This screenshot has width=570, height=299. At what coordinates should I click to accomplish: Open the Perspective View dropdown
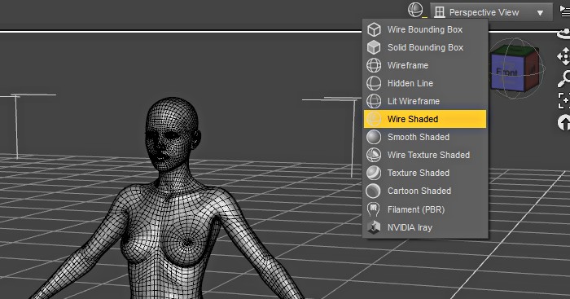coord(491,12)
